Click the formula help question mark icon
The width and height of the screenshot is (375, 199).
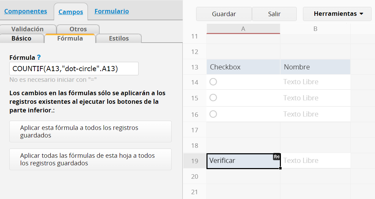pos(39,57)
